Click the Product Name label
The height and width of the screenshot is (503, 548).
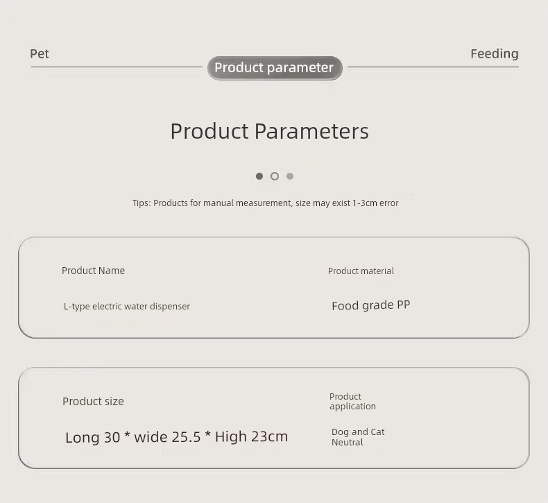coord(94,271)
